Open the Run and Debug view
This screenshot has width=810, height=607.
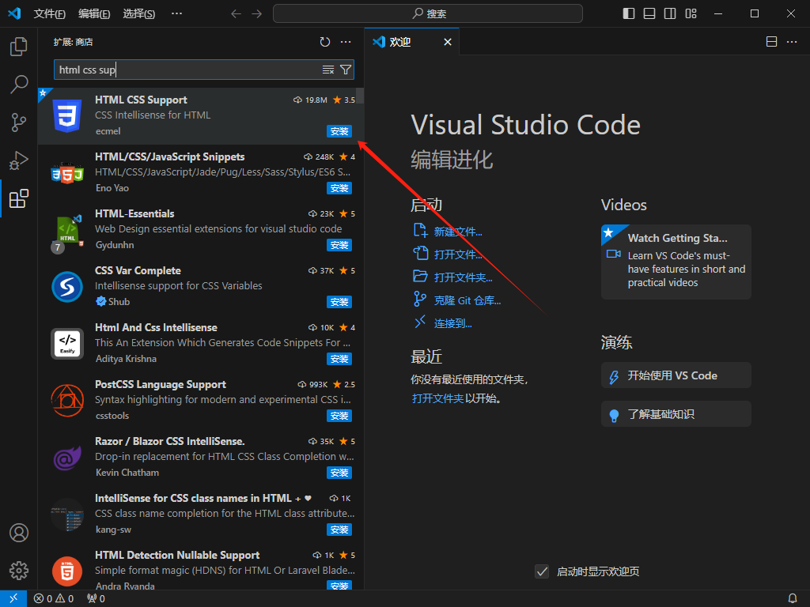(x=19, y=160)
